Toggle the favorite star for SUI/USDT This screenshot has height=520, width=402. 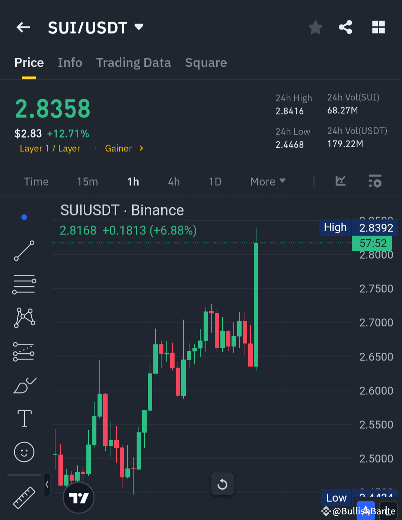(x=315, y=27)
